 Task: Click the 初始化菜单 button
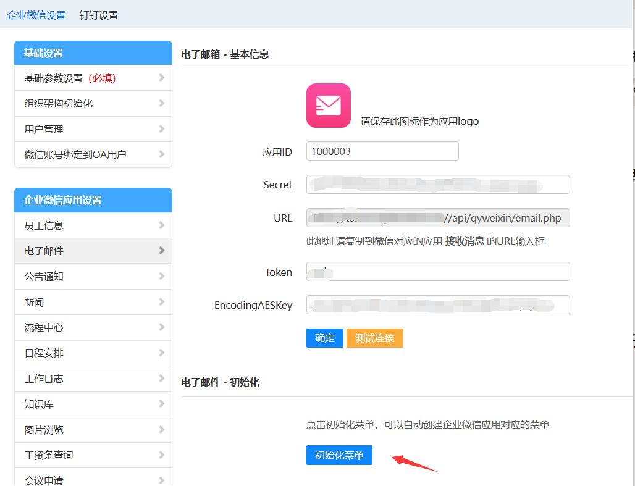tap(339, 455)
